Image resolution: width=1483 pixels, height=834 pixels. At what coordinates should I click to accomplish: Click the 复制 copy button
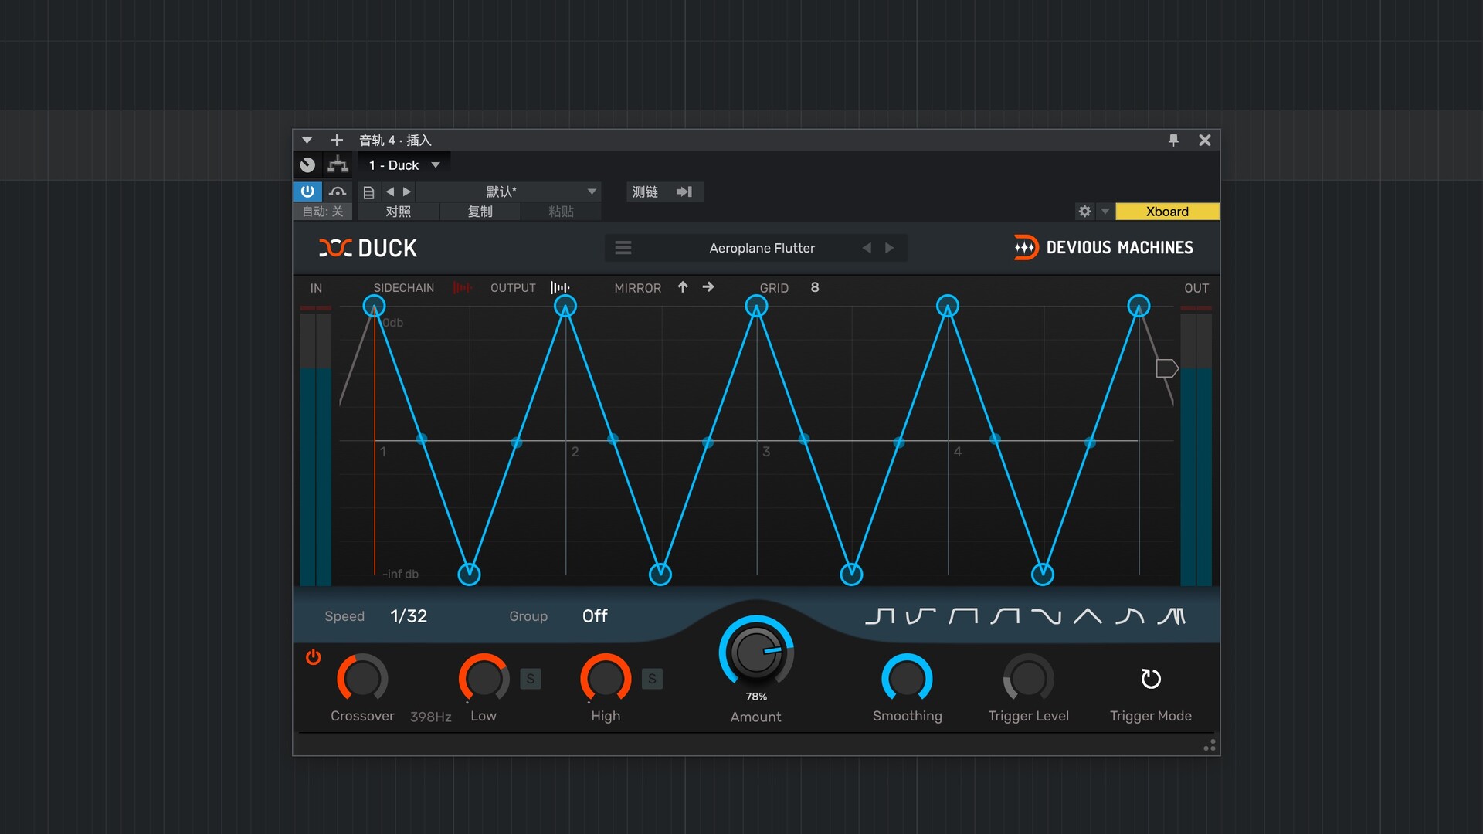[480, 212]
